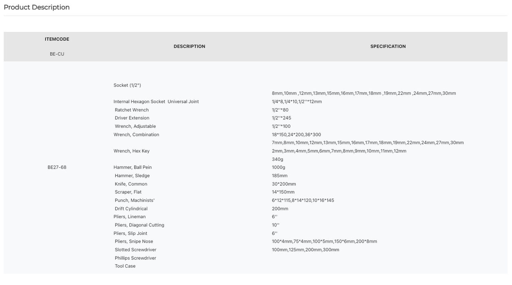512x285 pixels.
Task: Click the SPECIFICATION column header
Action: [x=388, y=46]
